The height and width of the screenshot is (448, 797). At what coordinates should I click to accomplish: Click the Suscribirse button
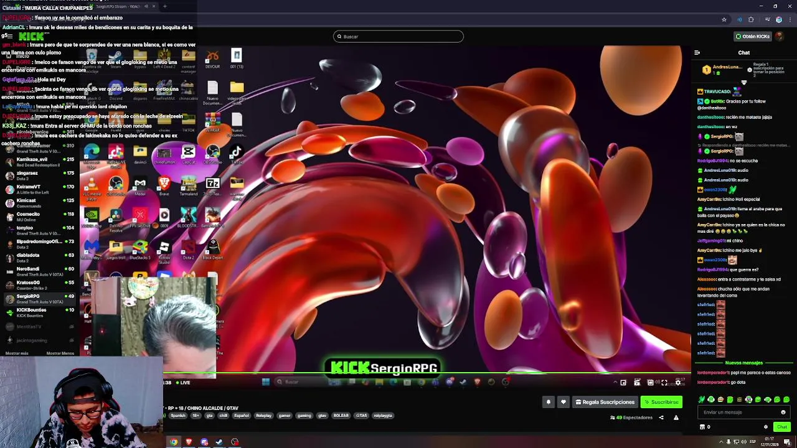point(661,402)
